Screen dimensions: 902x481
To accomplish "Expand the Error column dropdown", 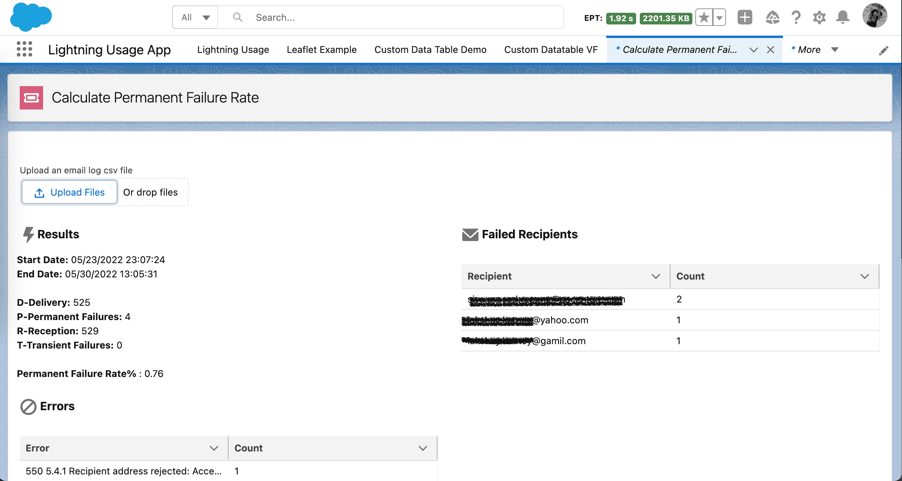I will click(214, 448).
